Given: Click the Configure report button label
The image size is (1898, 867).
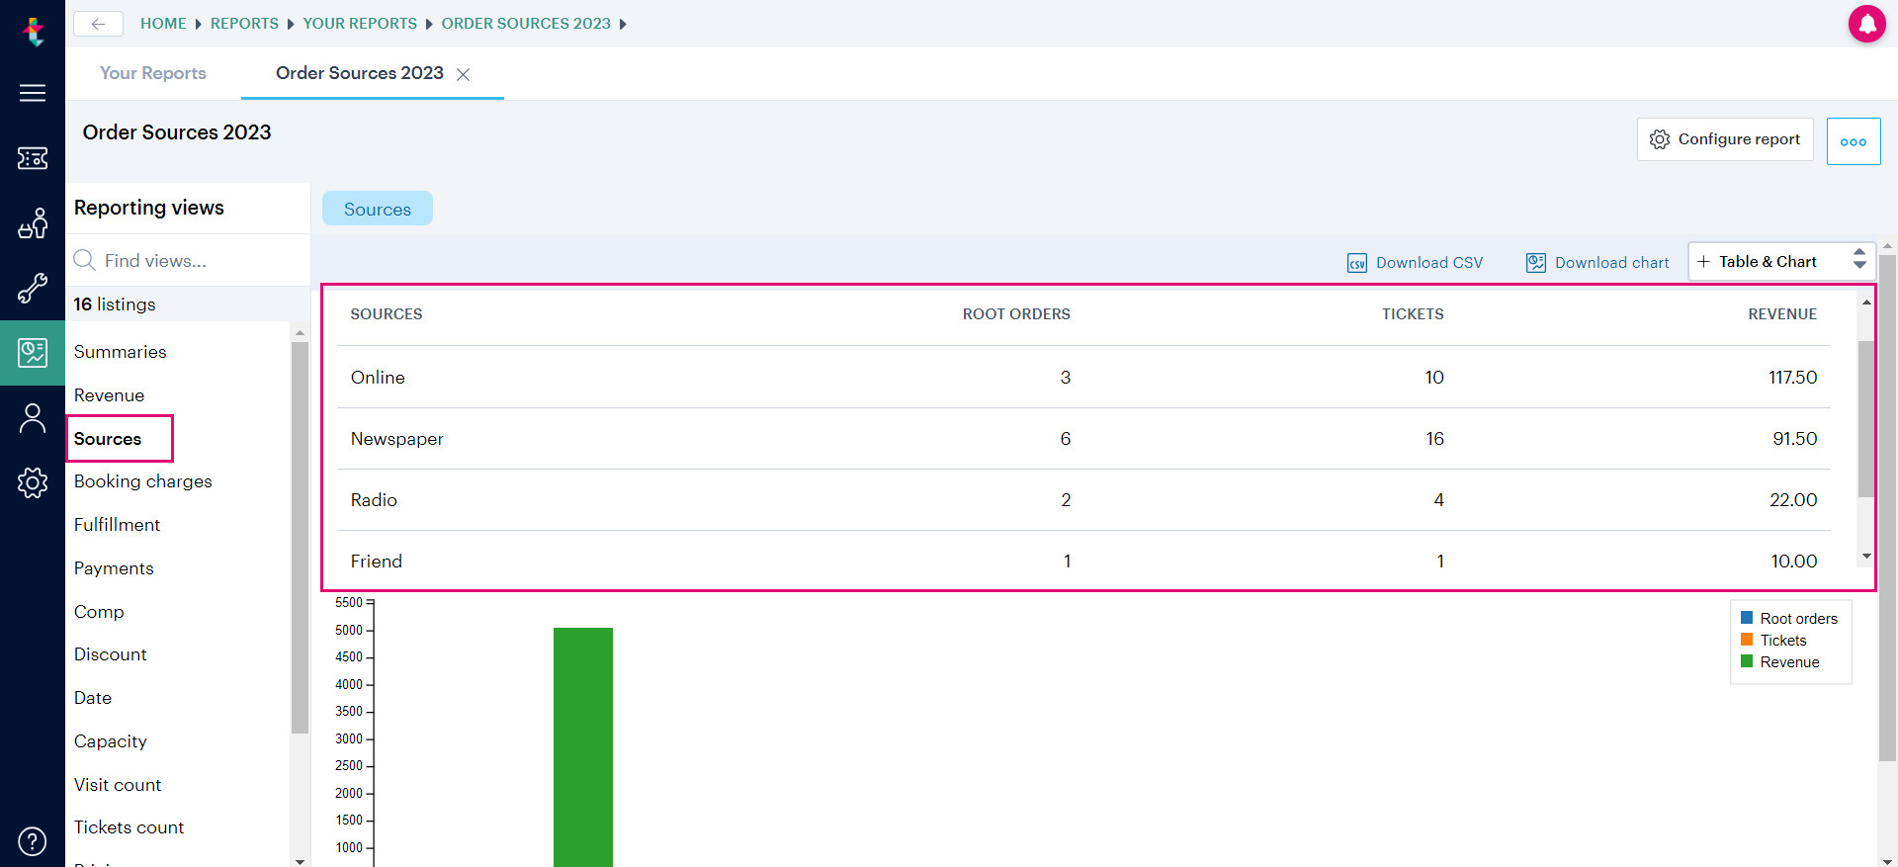Looking at the screenshot, I should (1739, 139).
